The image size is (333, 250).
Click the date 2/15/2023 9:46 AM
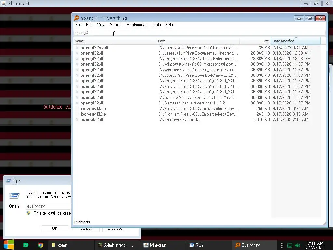pos(290,48)
